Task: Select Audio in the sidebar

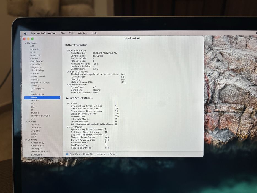Action: tap(33, 52)
